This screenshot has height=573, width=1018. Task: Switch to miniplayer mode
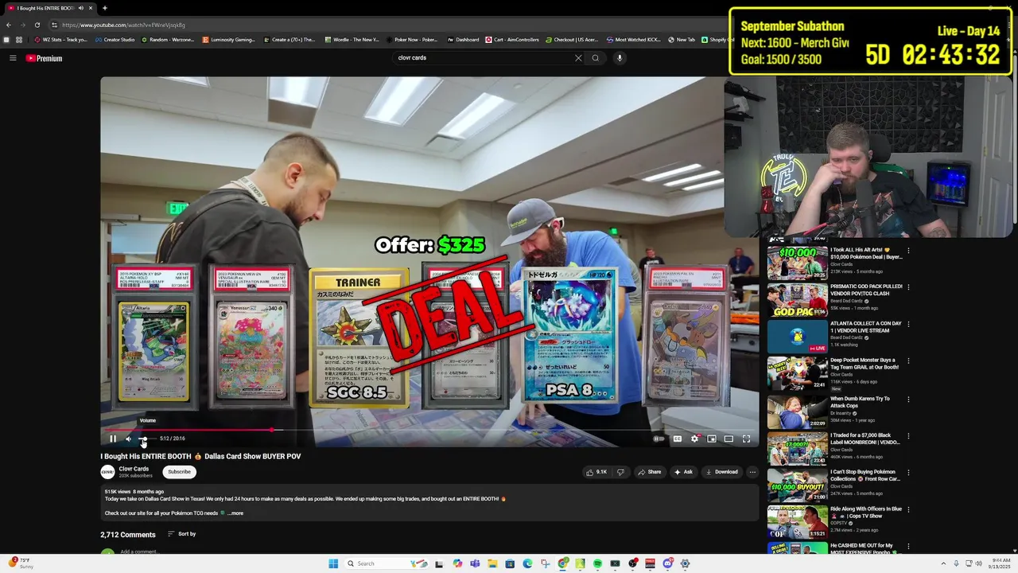[712, 439]
